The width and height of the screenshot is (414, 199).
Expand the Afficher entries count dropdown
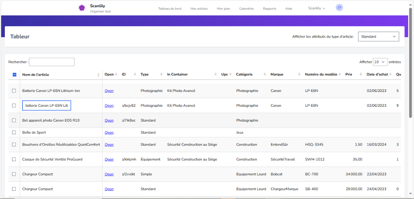pos(380,62)
